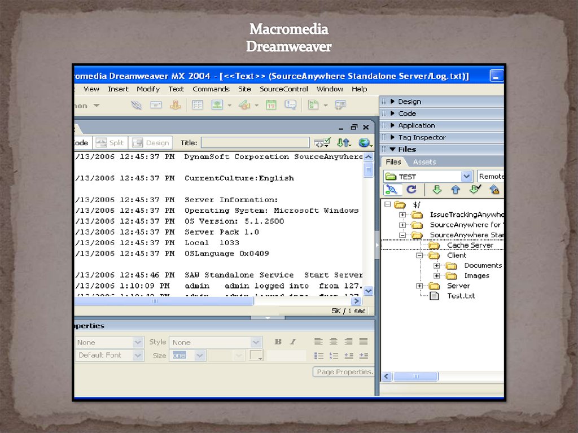The image size is (578, 433).
Task: Open the Commands menu
Action: pyautogui.click(x=211, y=89)
